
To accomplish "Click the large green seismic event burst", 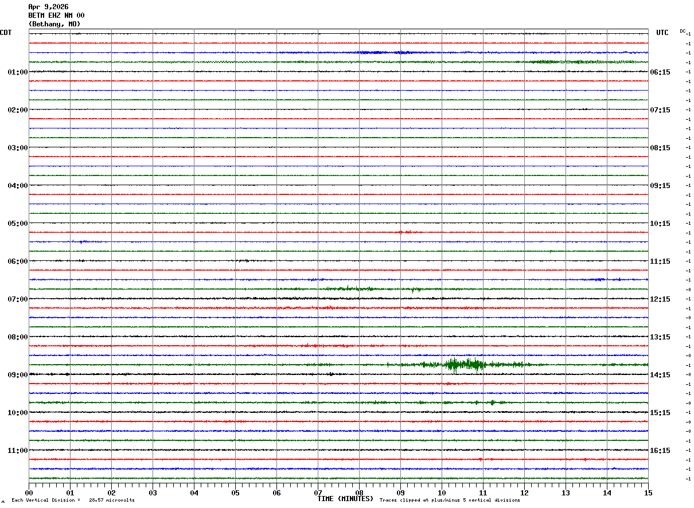I will (x=463, y=365).
